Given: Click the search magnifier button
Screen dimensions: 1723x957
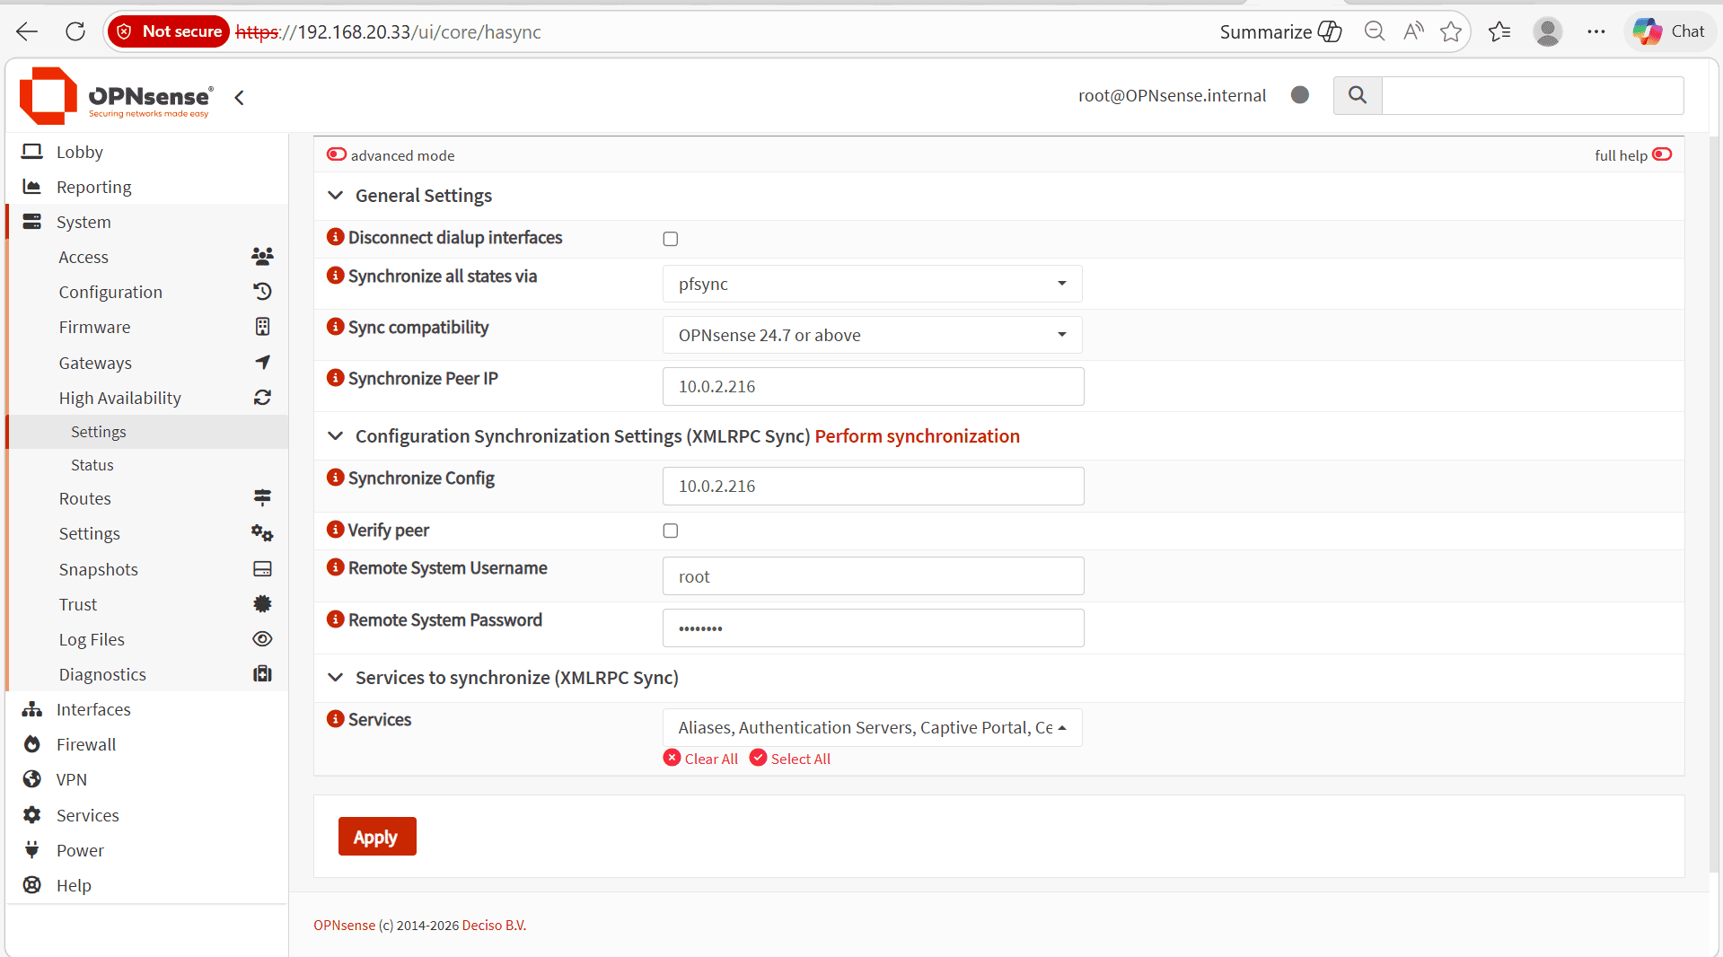Looking at the screenshot, I should tap(1358, 95).
